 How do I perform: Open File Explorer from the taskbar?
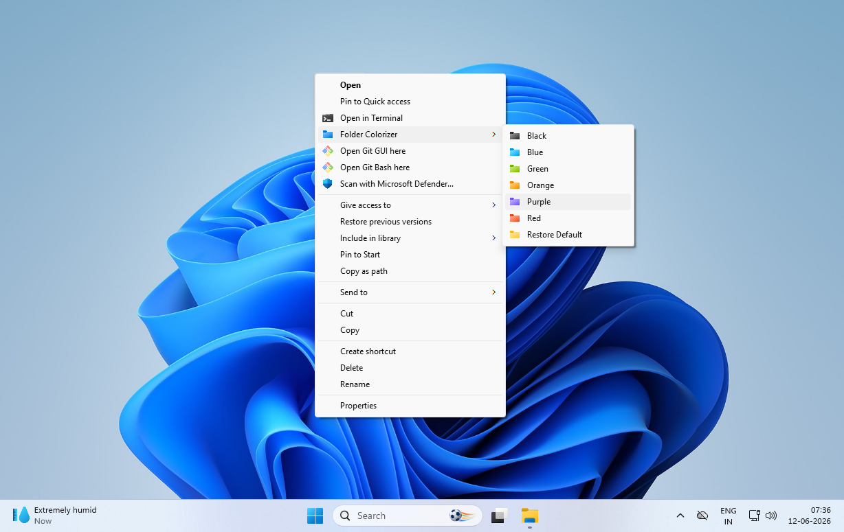529,516
